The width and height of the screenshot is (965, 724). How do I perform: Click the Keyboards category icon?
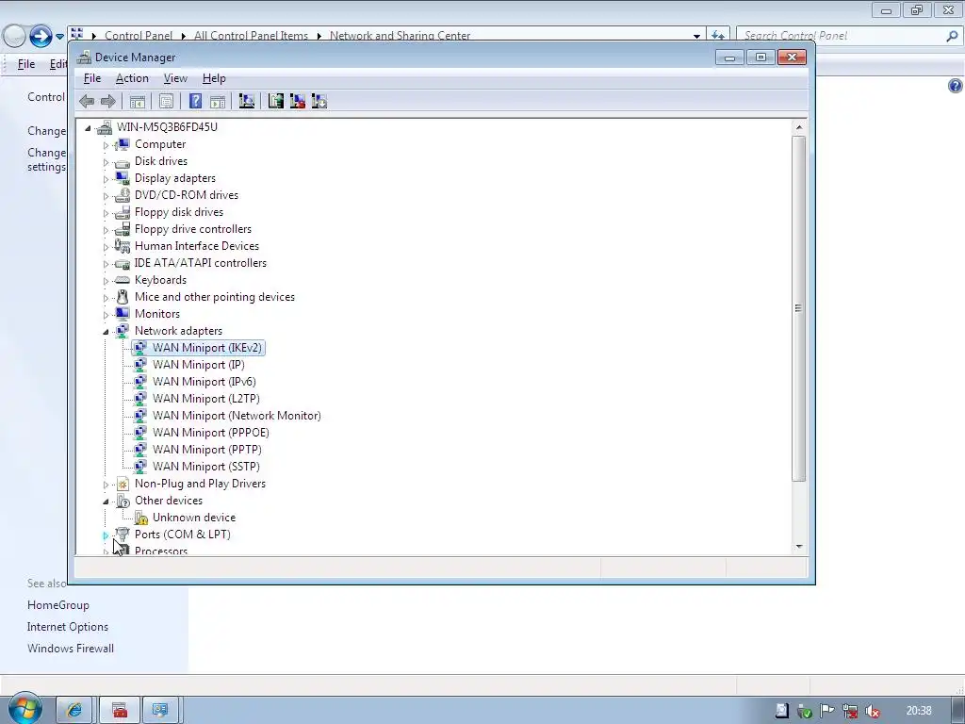tap(123, 279)
